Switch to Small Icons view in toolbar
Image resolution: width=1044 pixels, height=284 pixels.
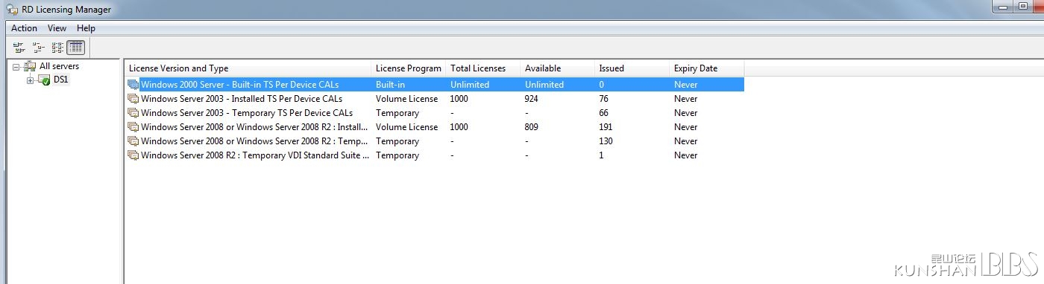pyautogui.click(x=38, y=48)
